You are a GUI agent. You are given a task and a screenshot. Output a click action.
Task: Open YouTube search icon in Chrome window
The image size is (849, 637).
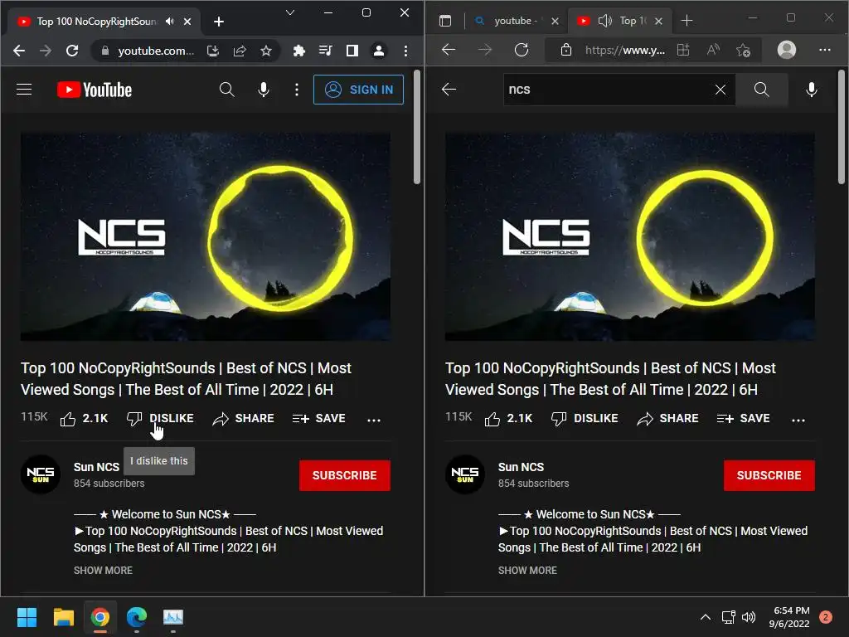point(227,90)
